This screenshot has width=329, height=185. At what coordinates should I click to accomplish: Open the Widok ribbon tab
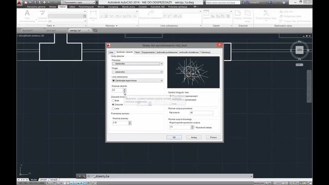(x=101, y=7)
